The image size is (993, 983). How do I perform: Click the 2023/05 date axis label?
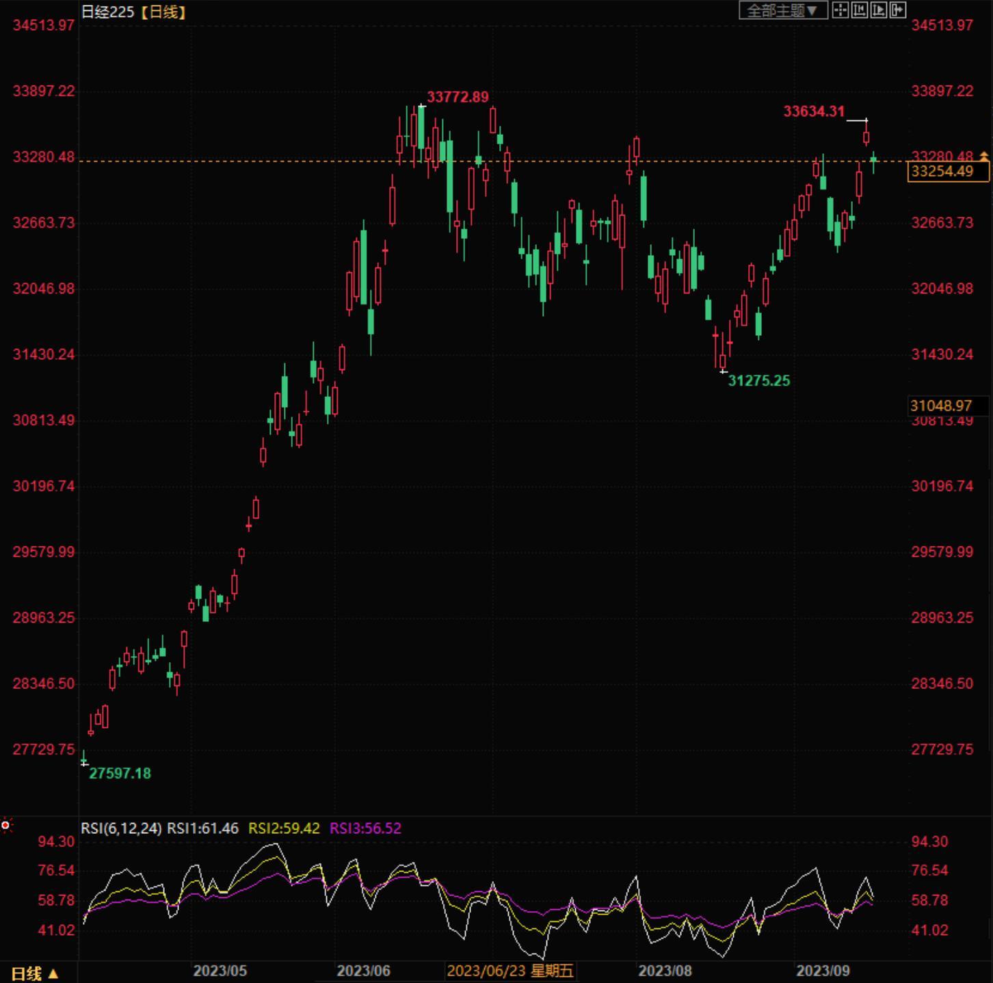click(x=220, y=971)
